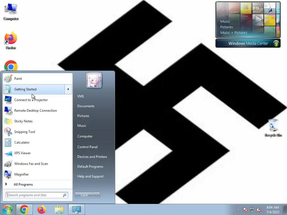Click the user account picture
The height and width of the screenshot is (215, 287).
pos(94,80)
